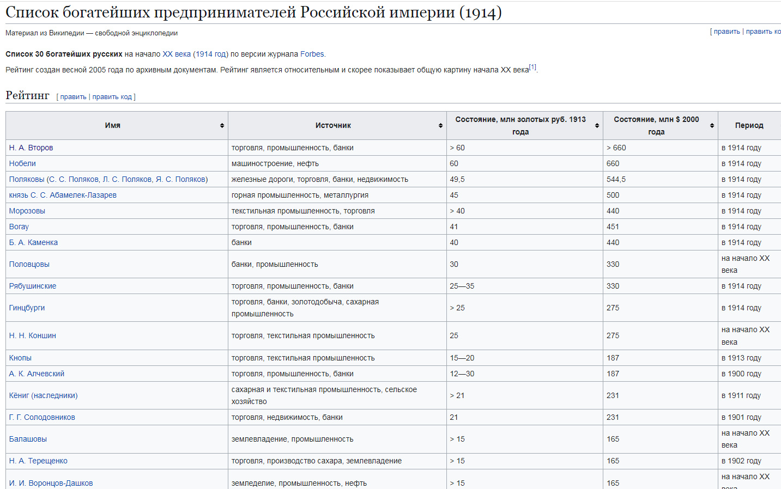Select cell 'машиностроение, нефть'
This screenshot has height=489, width=781.
[337, 163]
